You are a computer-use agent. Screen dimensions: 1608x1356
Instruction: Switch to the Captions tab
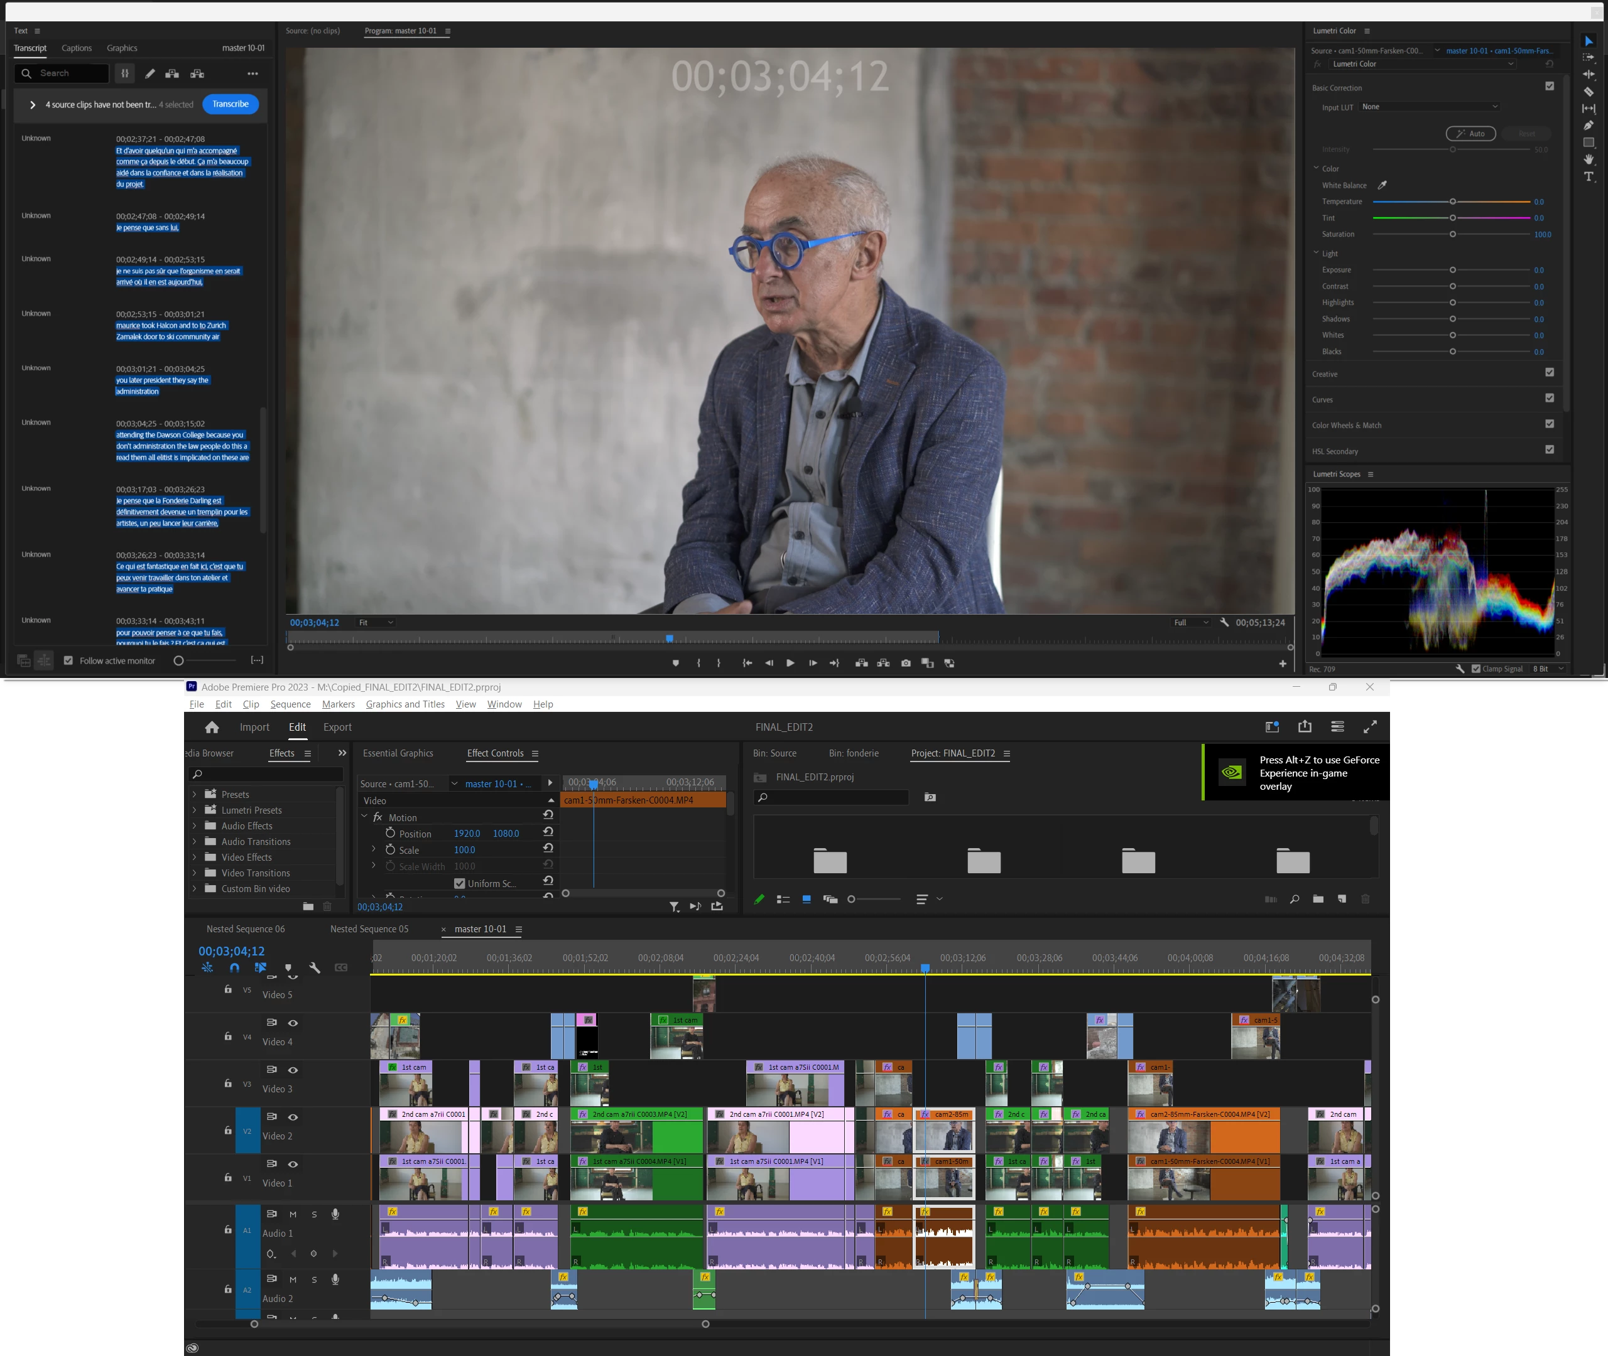(76, 48)
